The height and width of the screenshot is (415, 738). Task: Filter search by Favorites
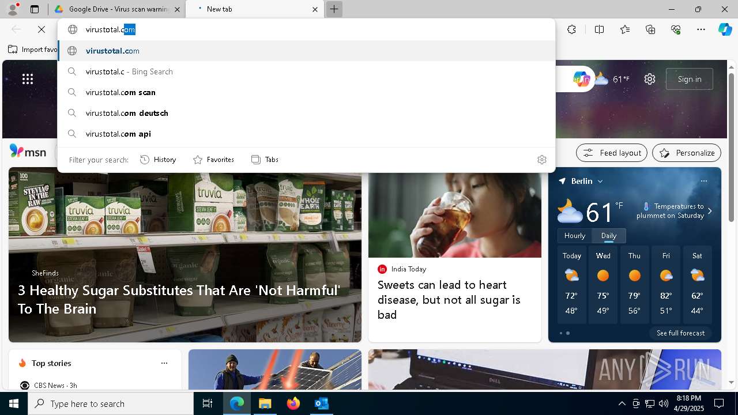point(213,160)
